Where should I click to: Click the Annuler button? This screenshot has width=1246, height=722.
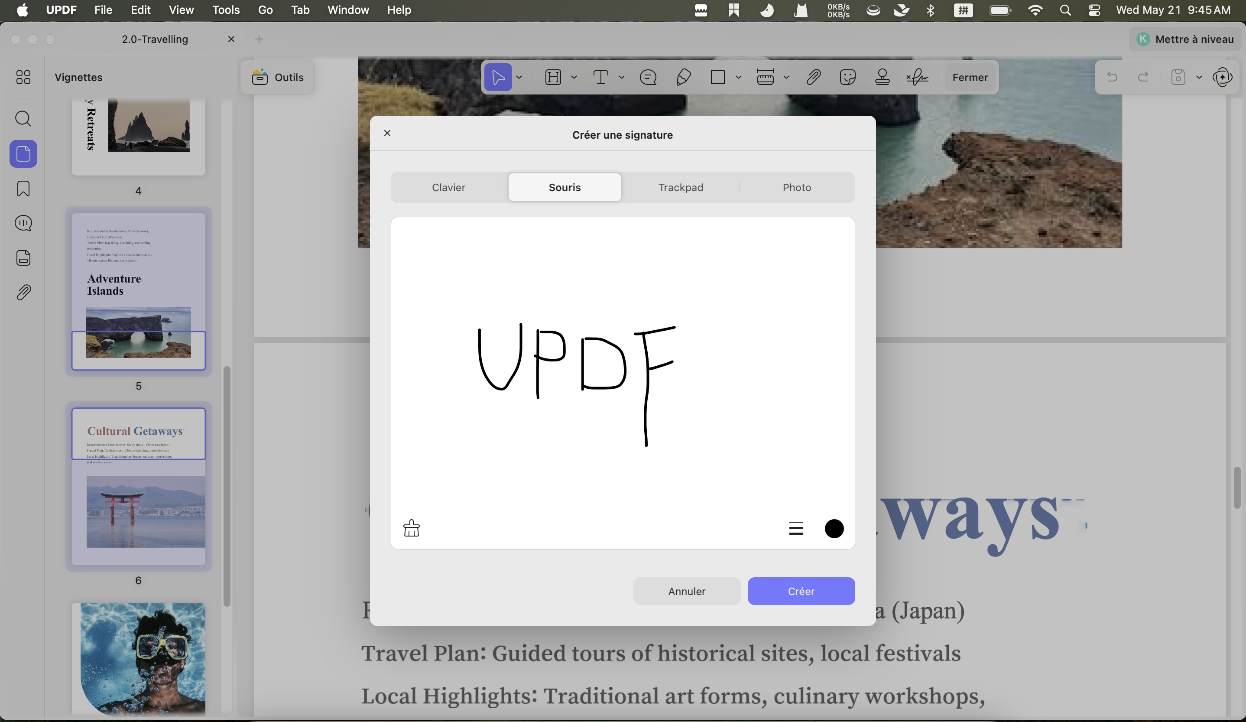(687, 591)
